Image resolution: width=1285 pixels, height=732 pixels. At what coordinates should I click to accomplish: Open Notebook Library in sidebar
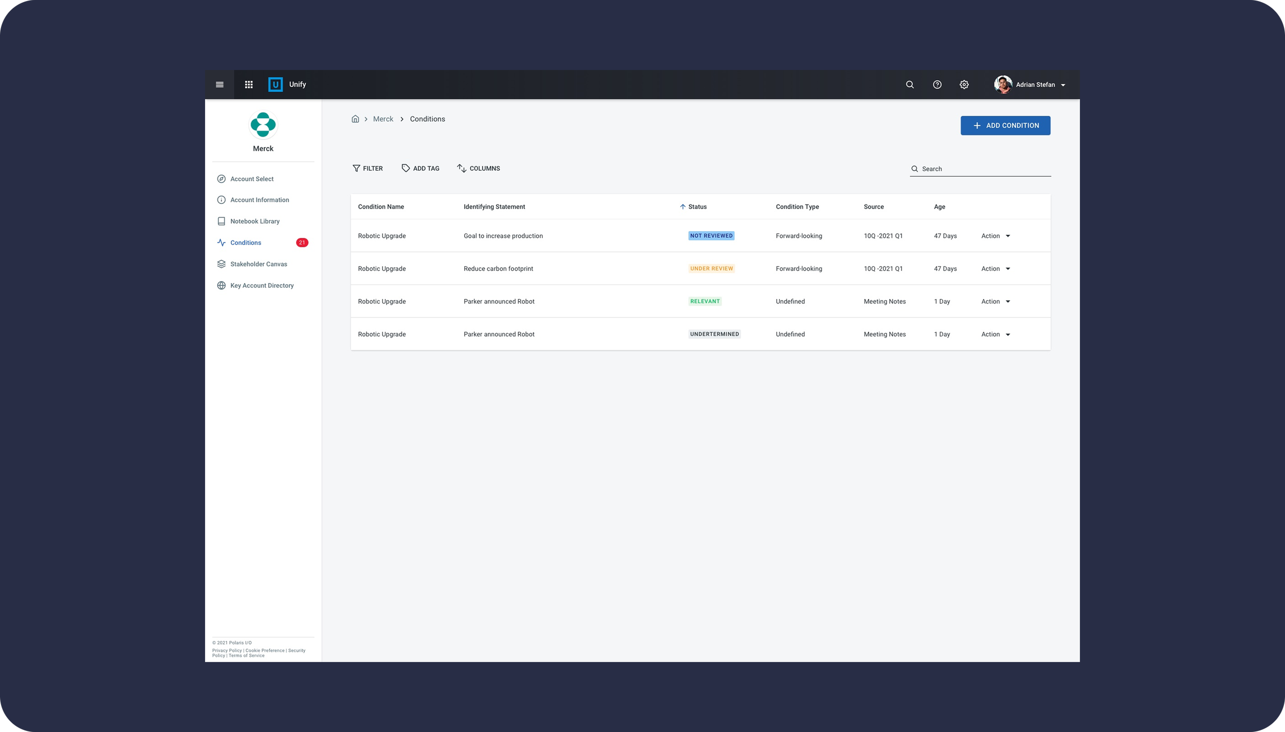tap(254, 221)
